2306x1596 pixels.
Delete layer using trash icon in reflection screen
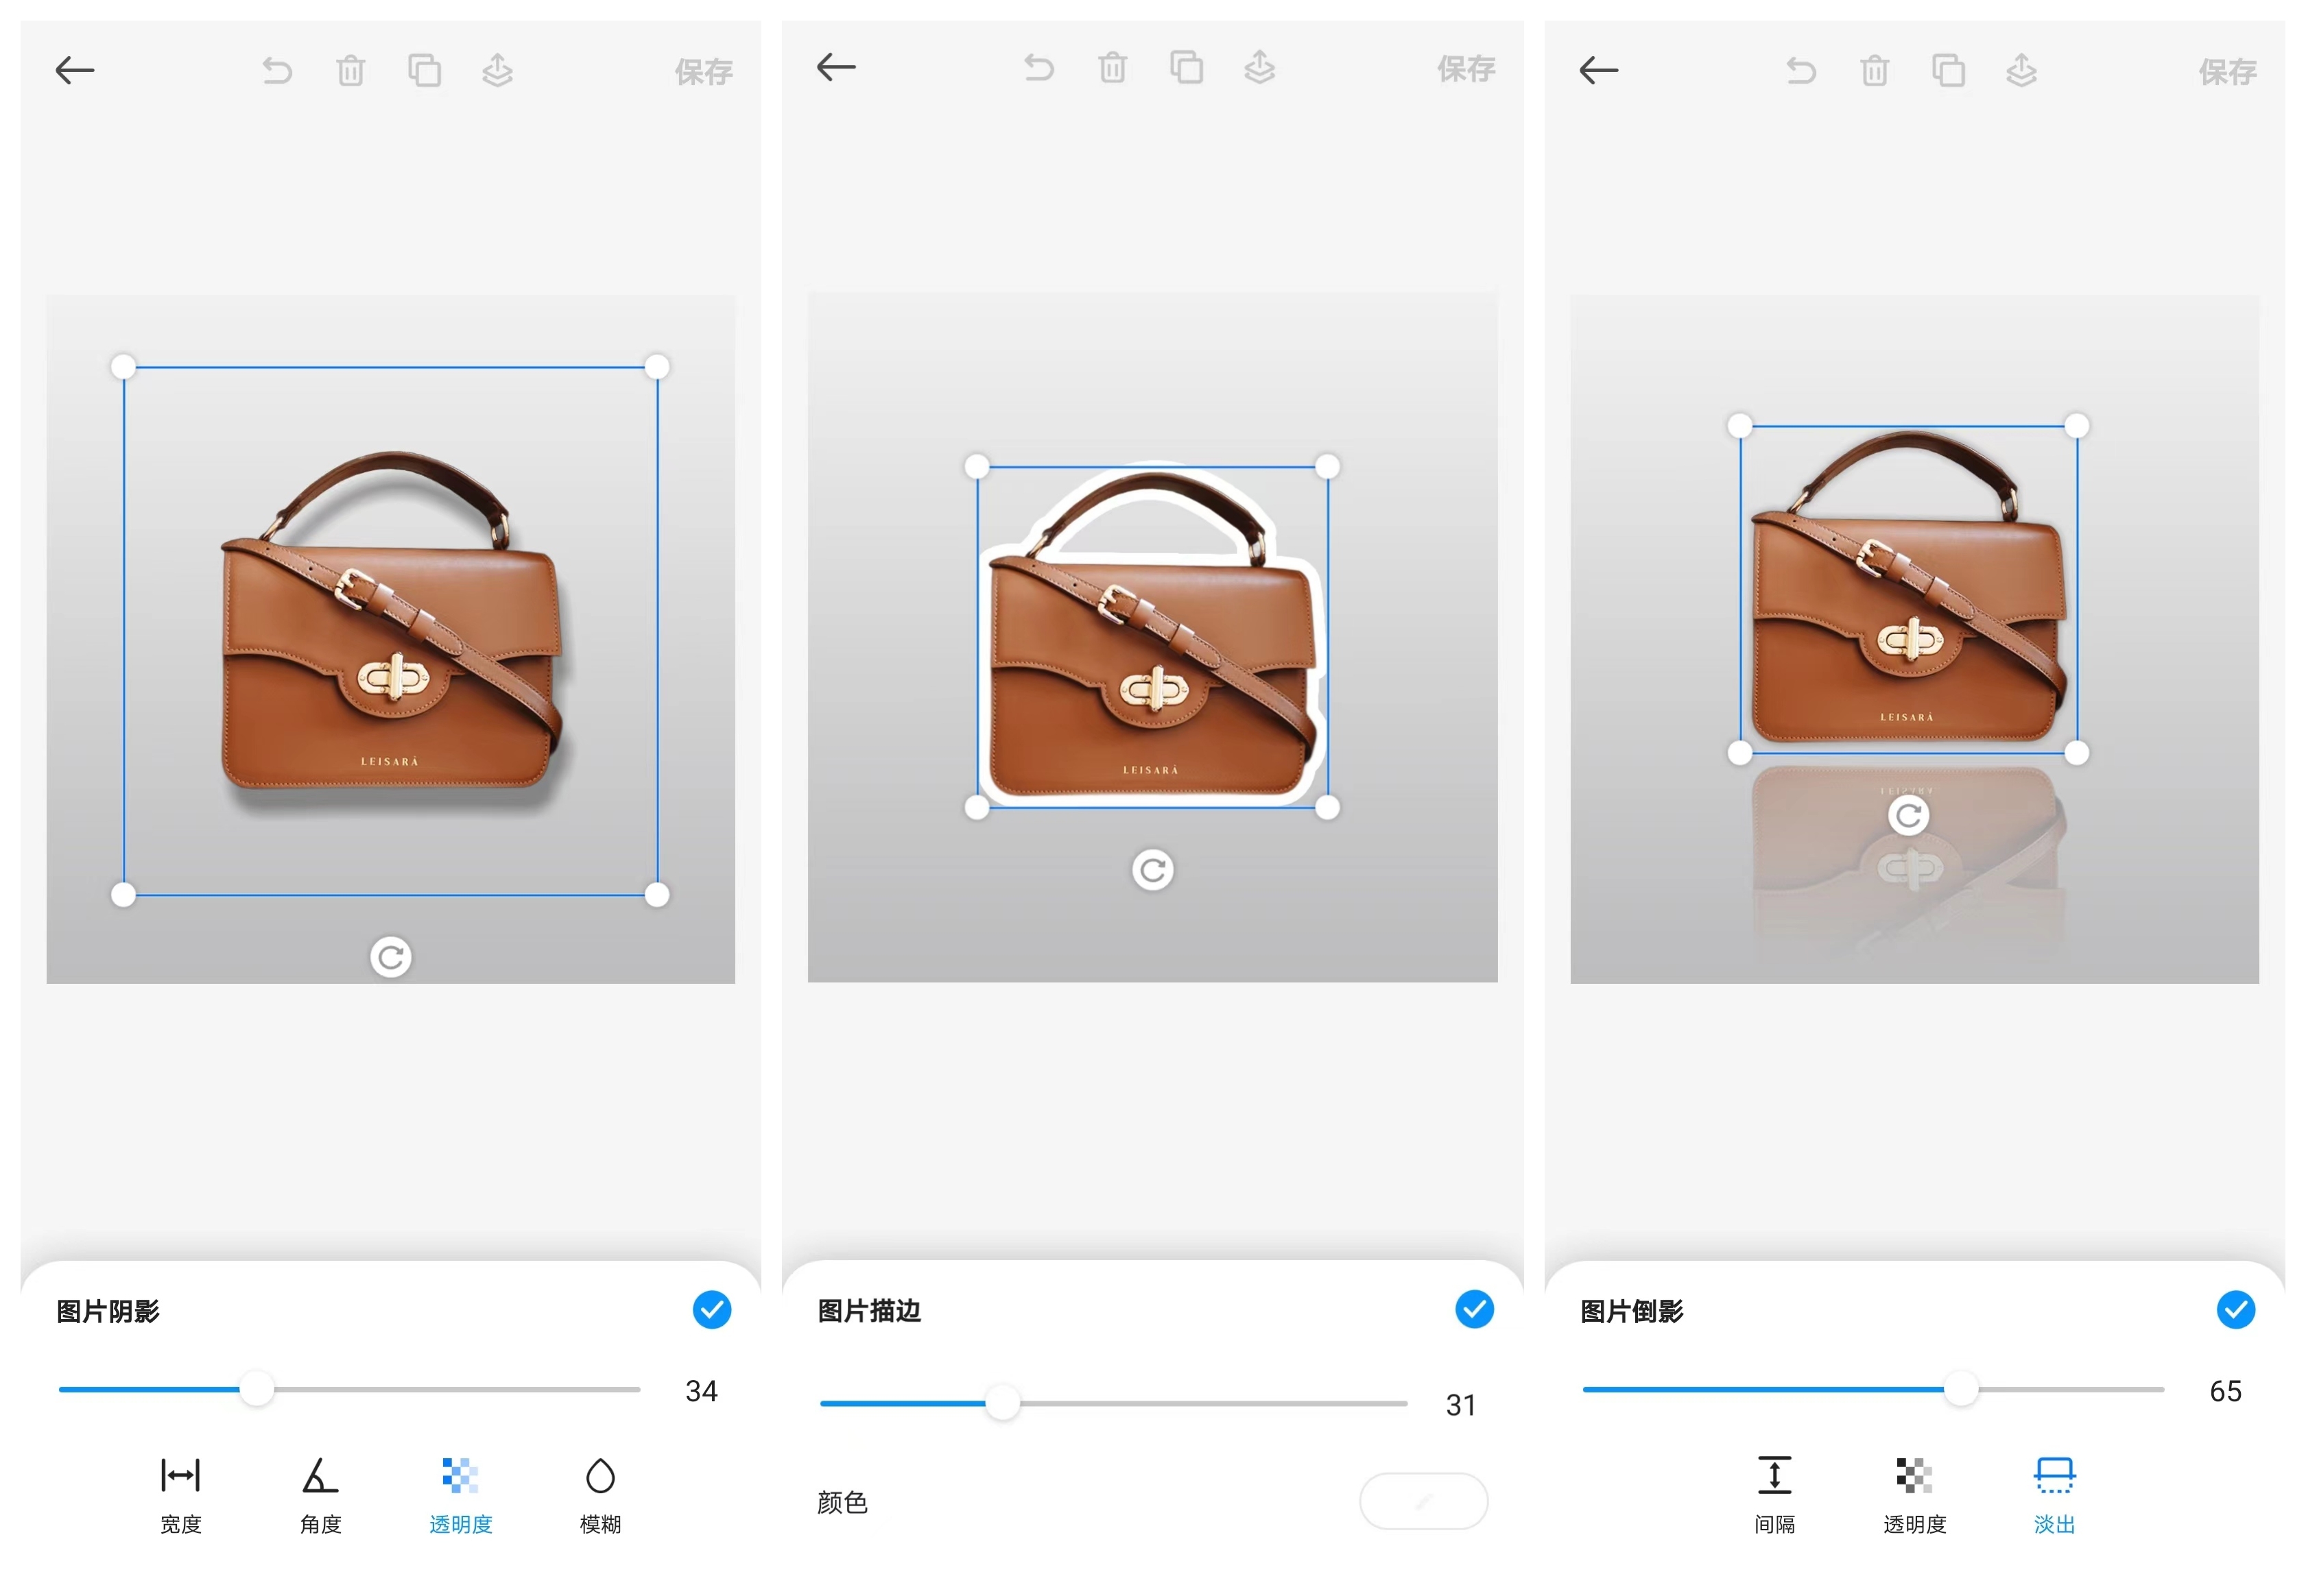1874,70
